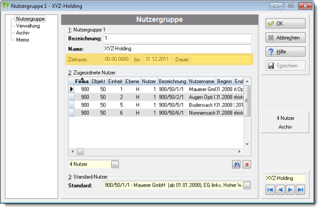Confirm with the OK button
The height and width of the screenshot is (210, 321).
(285, 23)
